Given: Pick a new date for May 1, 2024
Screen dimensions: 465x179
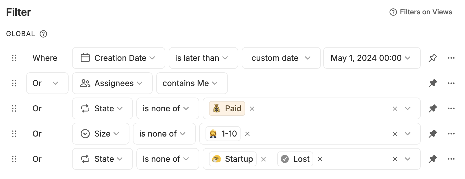Looking at the screenshot, I should pos(372,58).
